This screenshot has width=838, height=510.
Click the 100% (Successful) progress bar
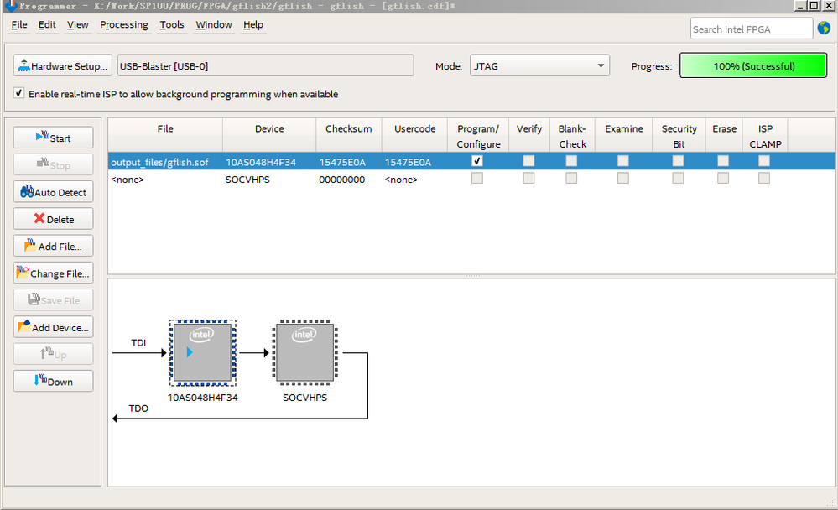(753, 65)
